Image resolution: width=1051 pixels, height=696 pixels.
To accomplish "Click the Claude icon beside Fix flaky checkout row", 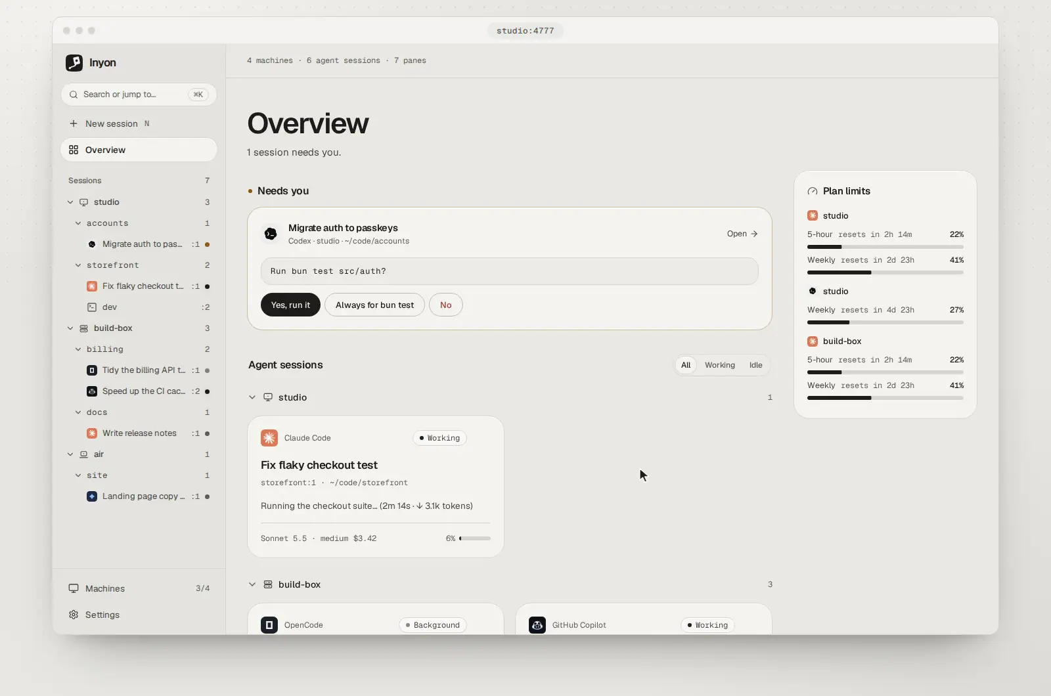I will 92,286.
